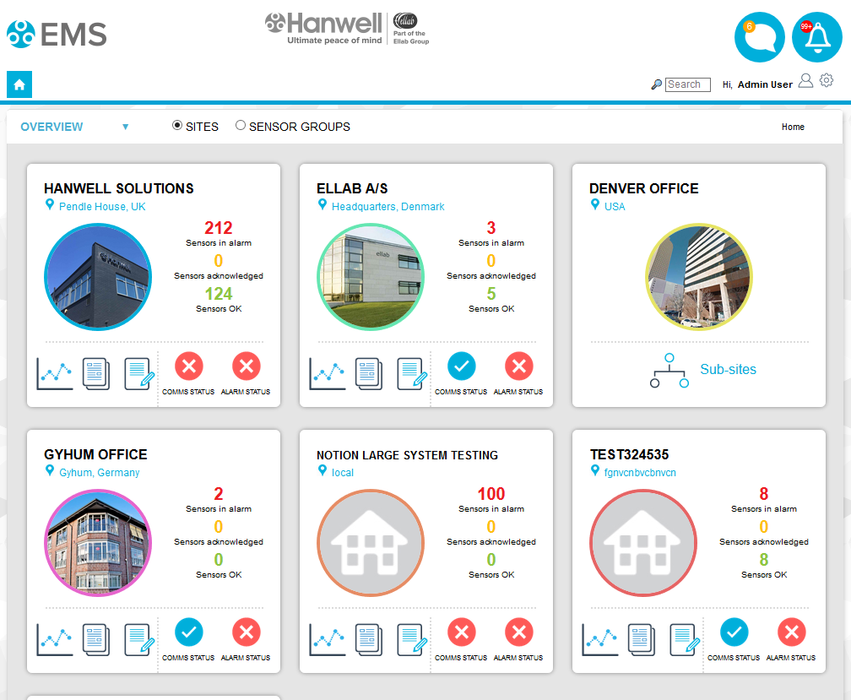Image resolution: width=851 pixels, height=700 pixels.
Task: Click the Admin User name
Action: 765,84
